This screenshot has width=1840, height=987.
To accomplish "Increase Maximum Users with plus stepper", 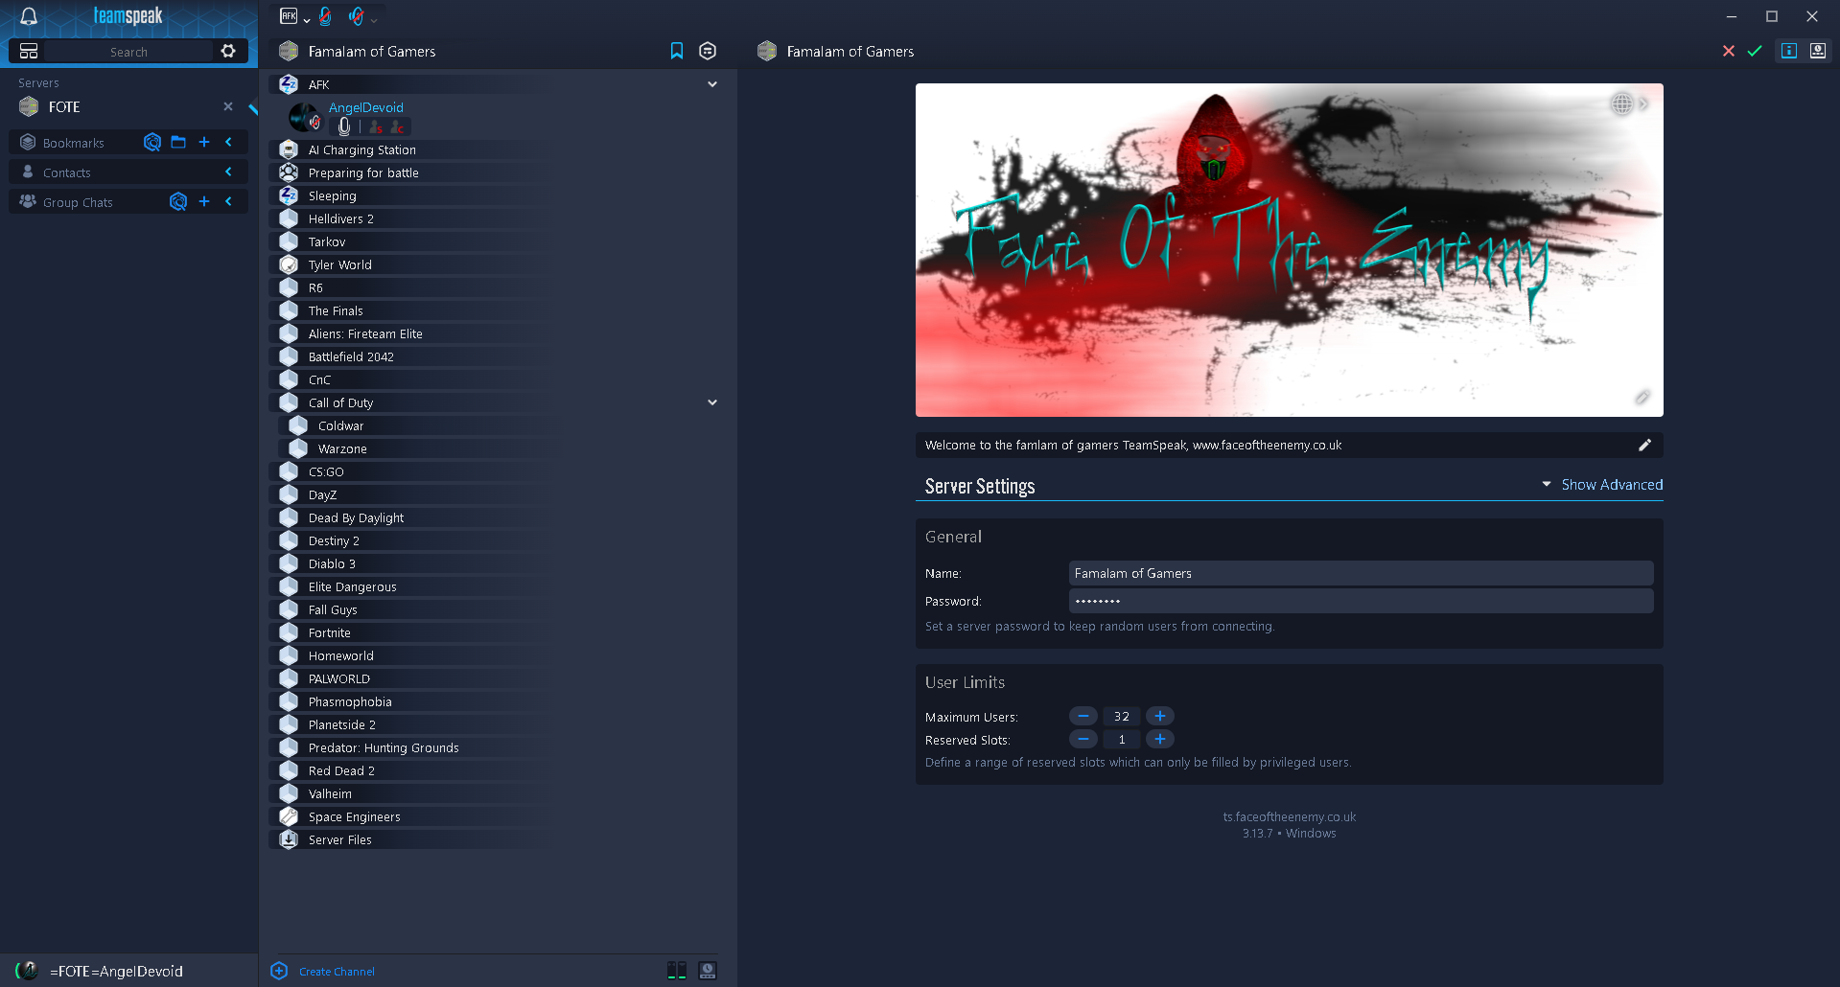I will [1160, 716].
